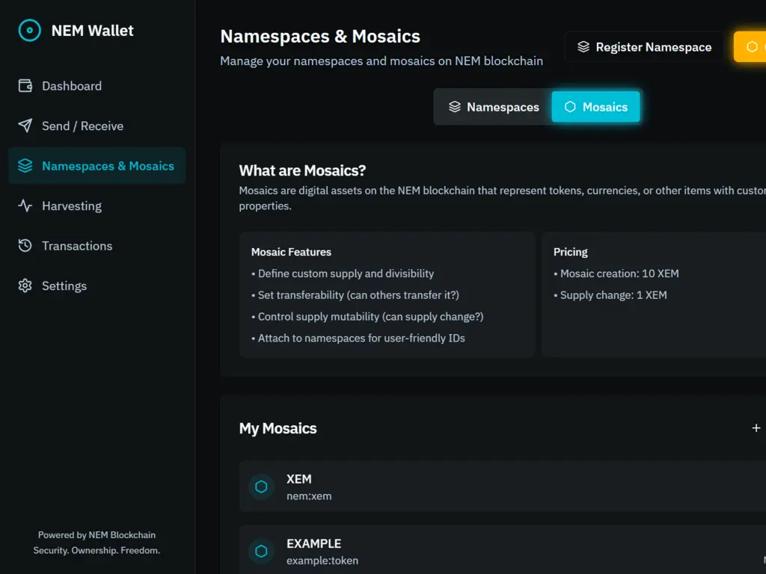Click the Register Namespace button
The width and height of the screenshot is (766, 574).
coord(644,47)
